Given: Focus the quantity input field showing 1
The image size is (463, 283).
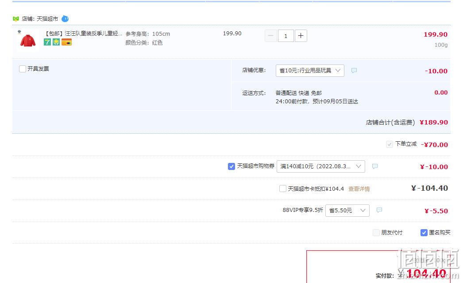Looking at the screenshot, I should [286, 36].
